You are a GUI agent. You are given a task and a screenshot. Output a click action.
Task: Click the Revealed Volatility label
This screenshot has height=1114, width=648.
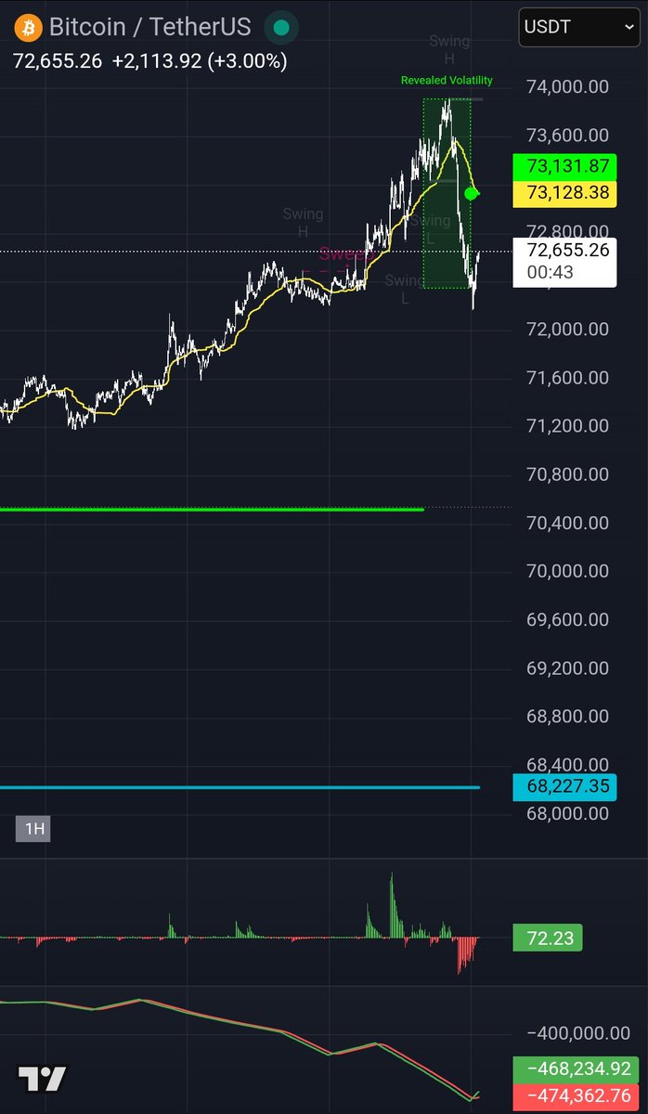click(x=447, y=81)
